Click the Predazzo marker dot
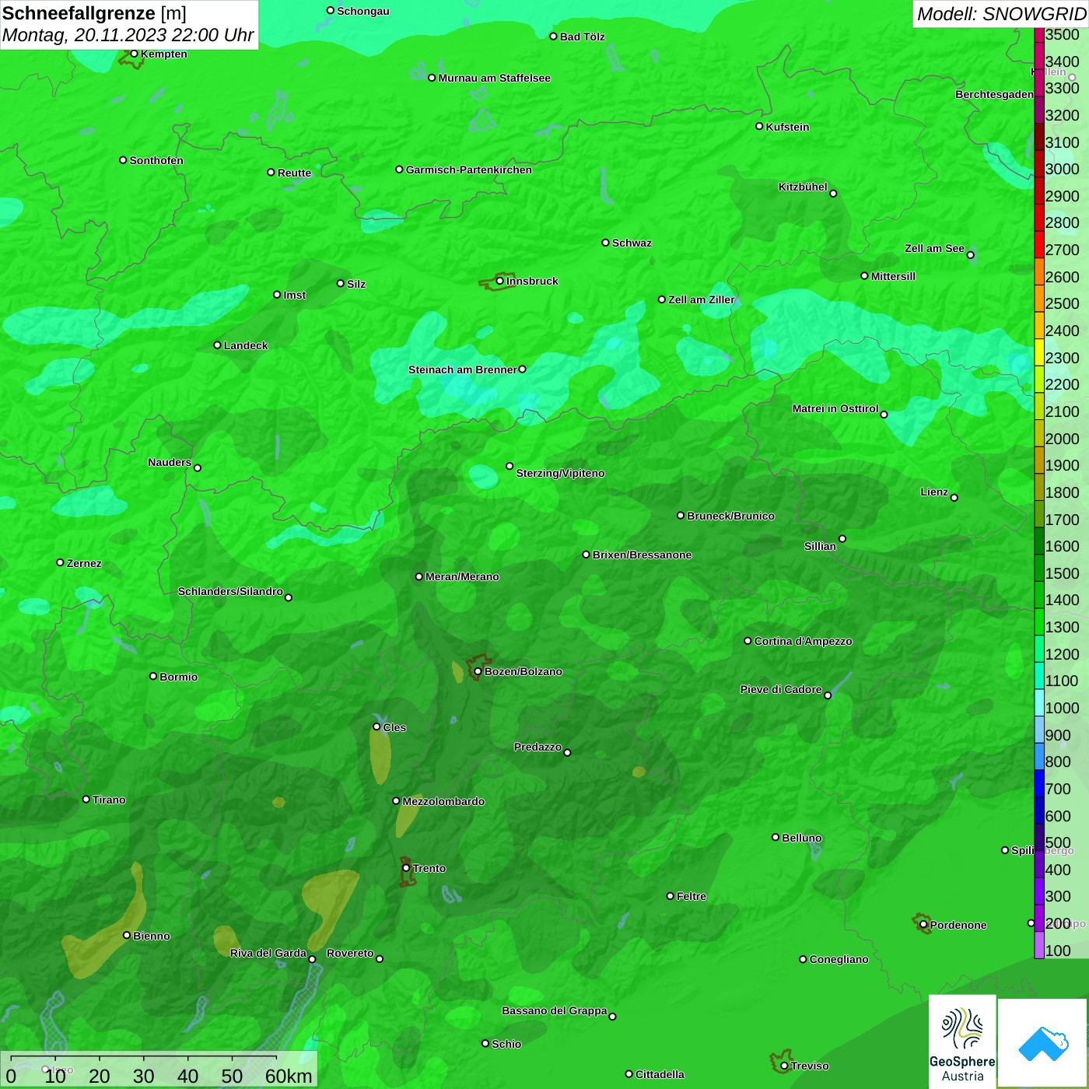The image size is (1089, 1089). (x=567, y=752)
